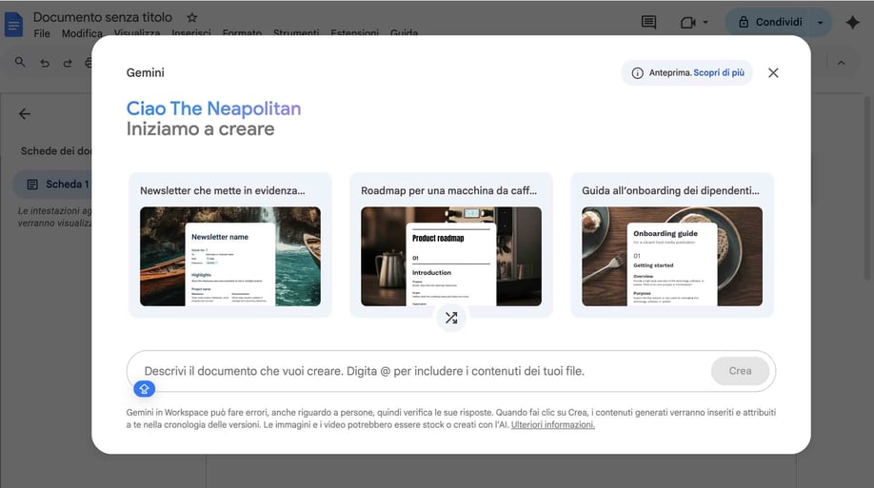Open the Guida menu
Viewport: 874px width, 488px height.
pos(404,33)
